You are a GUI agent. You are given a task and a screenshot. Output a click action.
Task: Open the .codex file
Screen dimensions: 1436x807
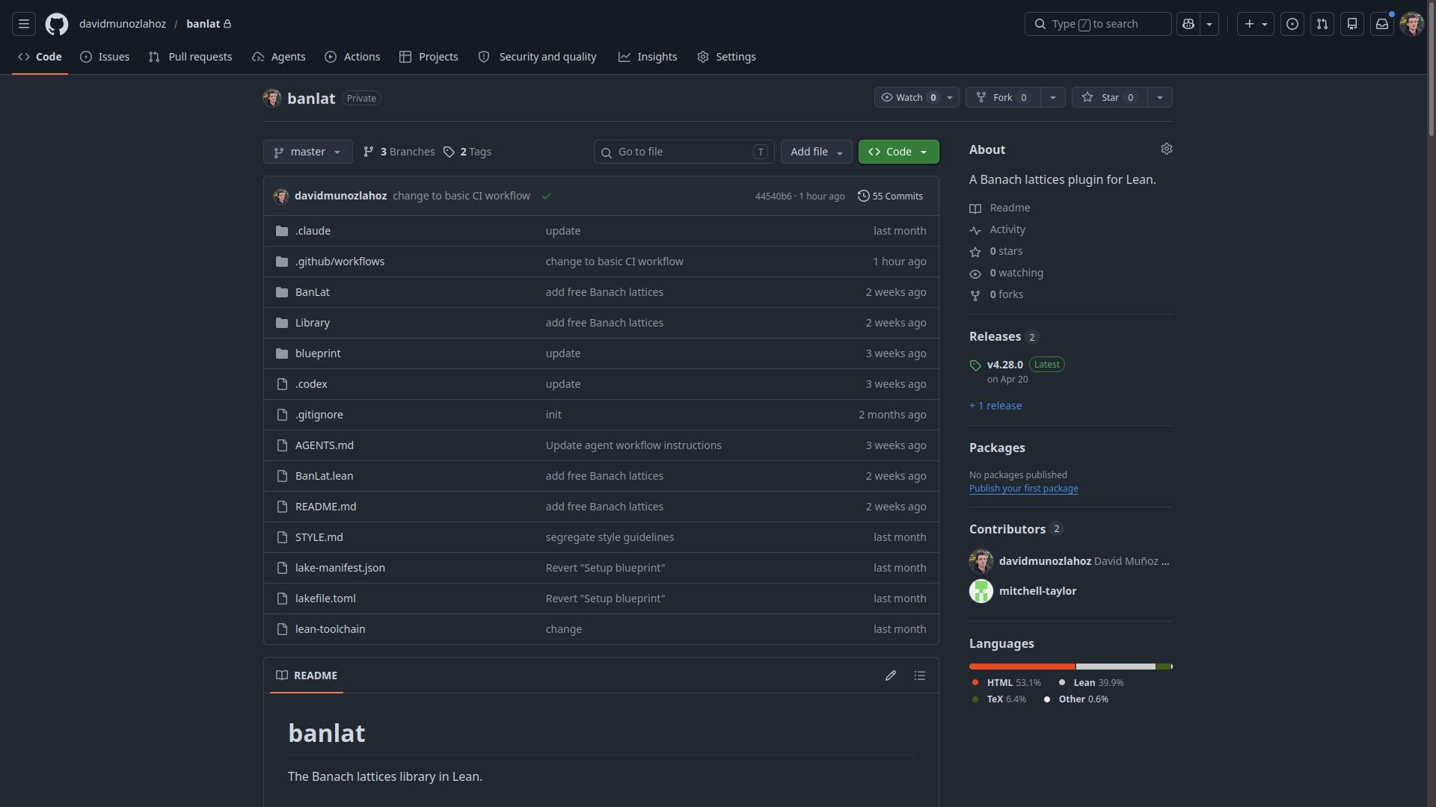tap(311, 384)
